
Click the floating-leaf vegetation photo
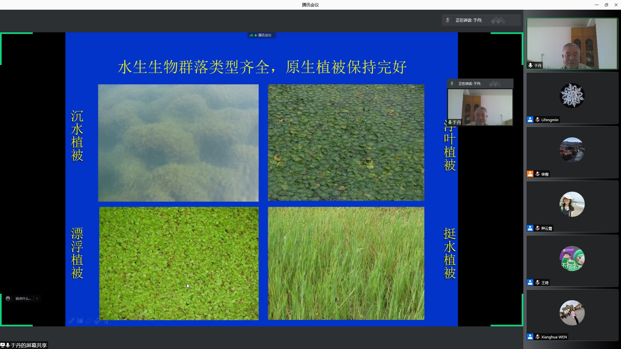[346, 143]
